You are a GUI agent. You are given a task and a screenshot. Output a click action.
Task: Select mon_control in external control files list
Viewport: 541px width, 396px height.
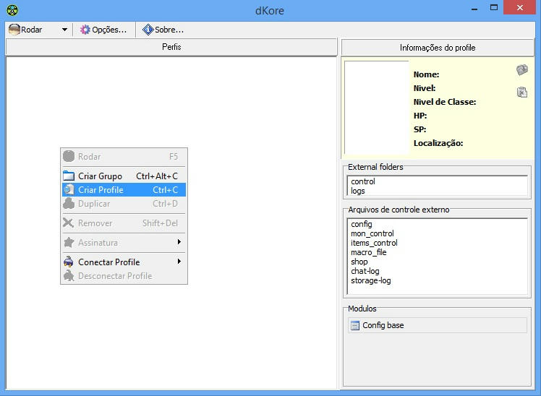pyautogui.click(x=372, y=233)
